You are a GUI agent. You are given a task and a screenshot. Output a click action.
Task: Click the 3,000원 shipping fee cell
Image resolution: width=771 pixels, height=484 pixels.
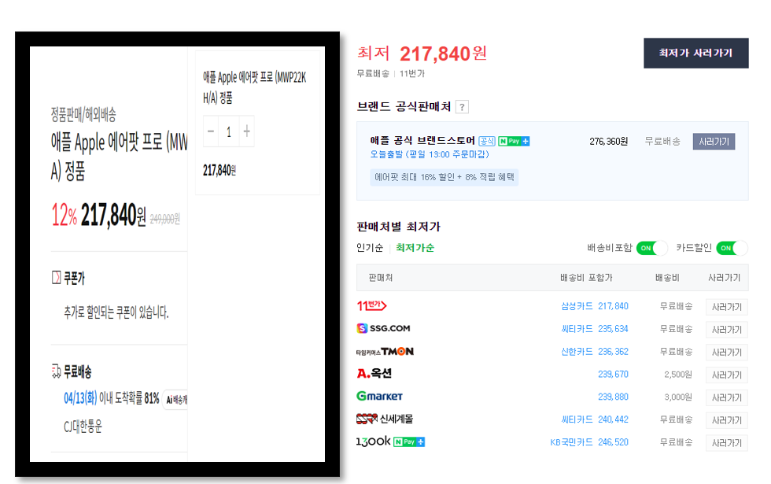(678, 397)
